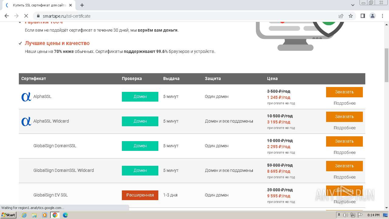Click the taskbar clock 8:14 PM
389x219 pixels.
(373, 215)
